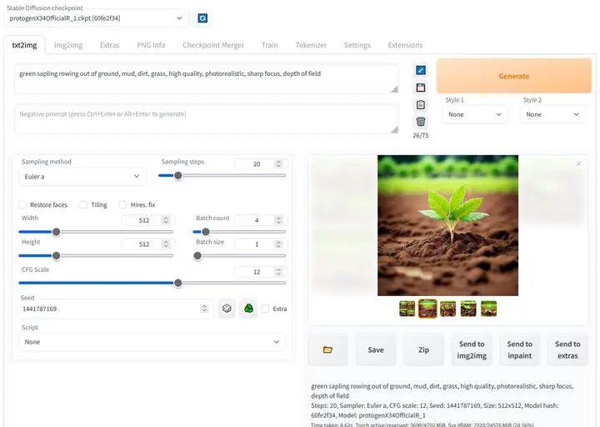This screenshot has height=427, width=600.
Task: Select the first thumbnail in the gallery
Action: click(407, 309)
